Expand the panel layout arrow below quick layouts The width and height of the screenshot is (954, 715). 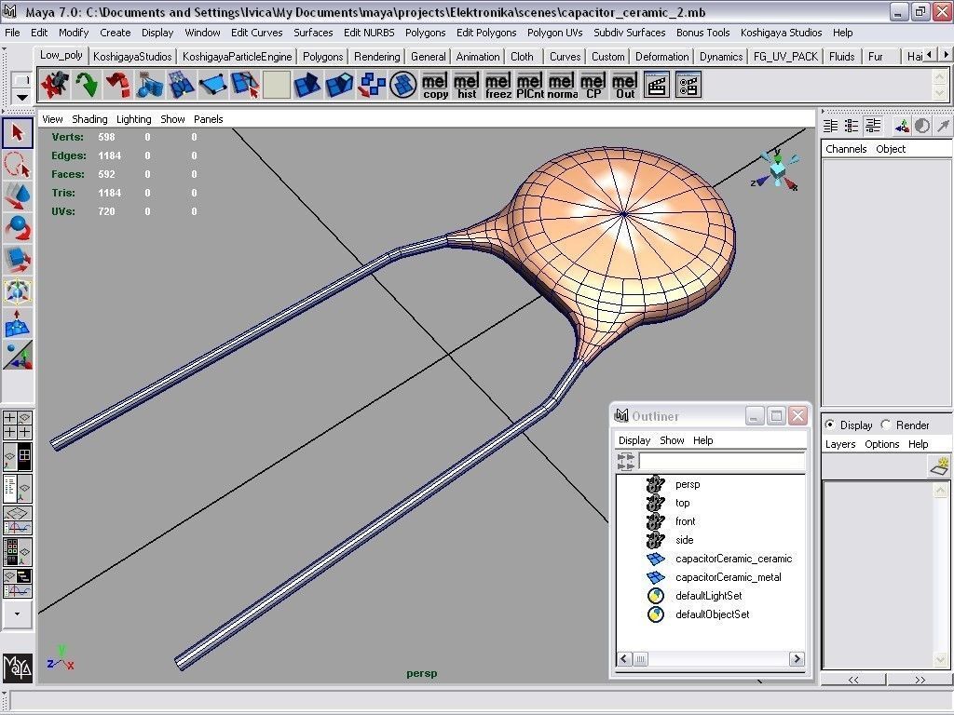pyautogui.click(x=17, y=614)
